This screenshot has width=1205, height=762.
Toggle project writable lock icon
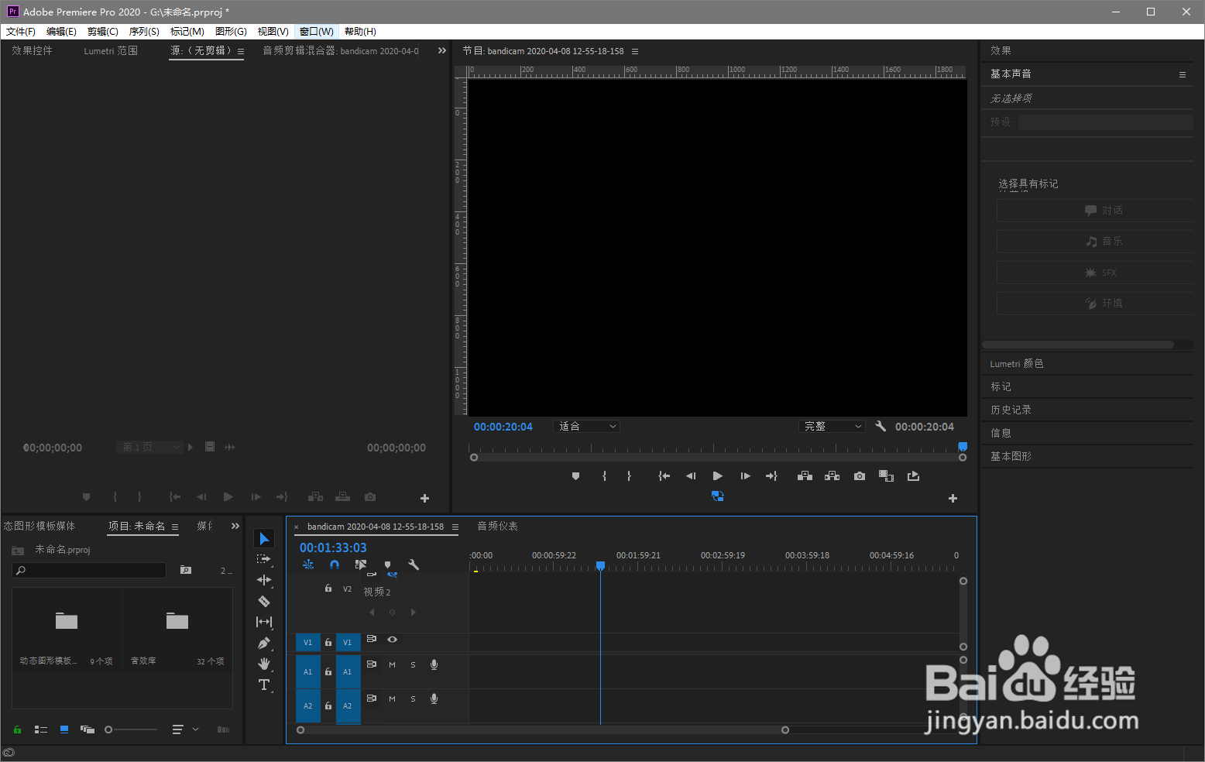[x=17, y=729]
